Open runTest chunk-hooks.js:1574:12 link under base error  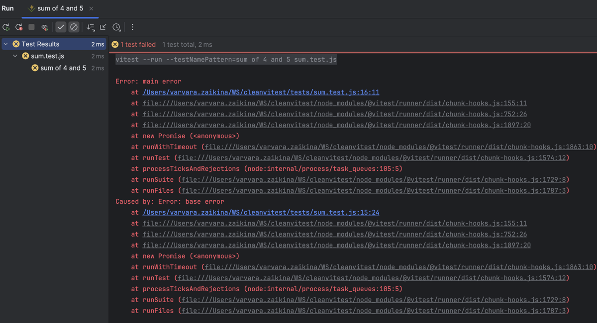(x=372, y=278)
